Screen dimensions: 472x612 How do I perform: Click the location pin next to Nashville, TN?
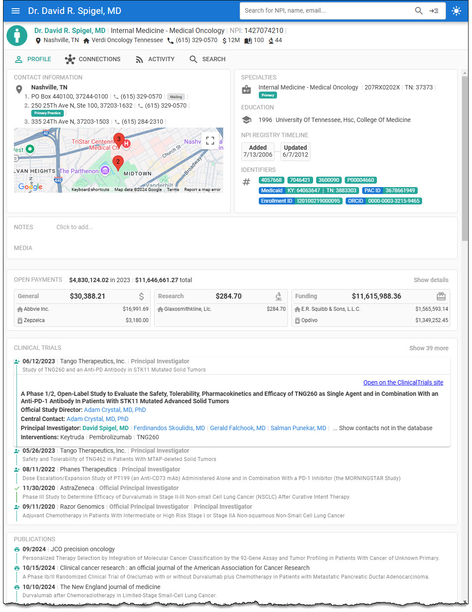click(x=38, y=40)
